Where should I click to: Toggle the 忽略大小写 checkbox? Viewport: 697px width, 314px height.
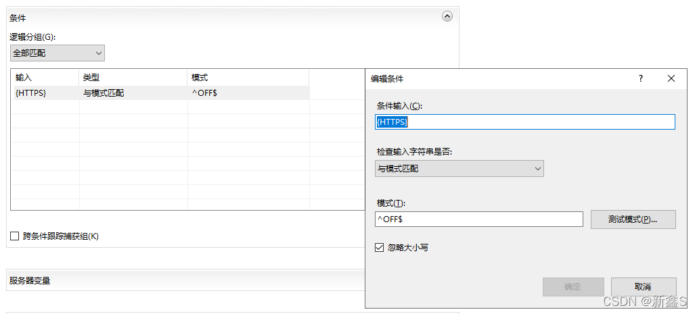(380, 248)
